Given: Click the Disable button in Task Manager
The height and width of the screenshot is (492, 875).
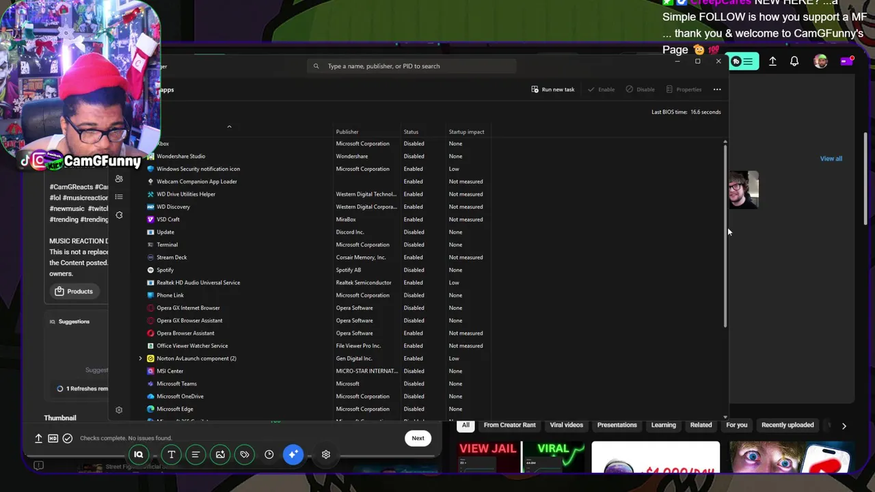Looking at the screenshot, I should pyautogui.click(x=640, y=90).
